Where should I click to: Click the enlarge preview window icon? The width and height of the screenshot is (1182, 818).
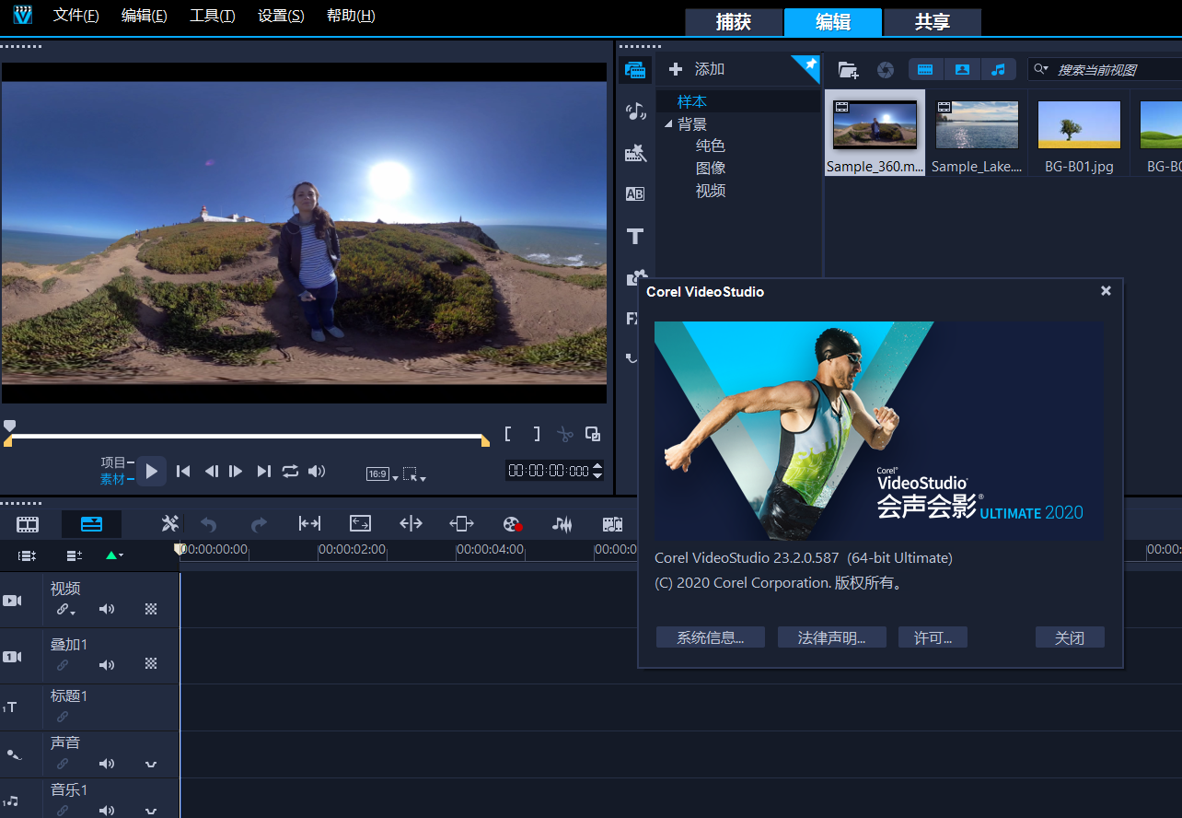pos(593,434)
